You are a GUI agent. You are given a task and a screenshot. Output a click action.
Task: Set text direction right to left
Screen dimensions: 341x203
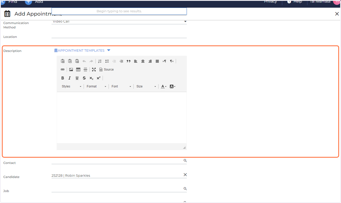172,61
